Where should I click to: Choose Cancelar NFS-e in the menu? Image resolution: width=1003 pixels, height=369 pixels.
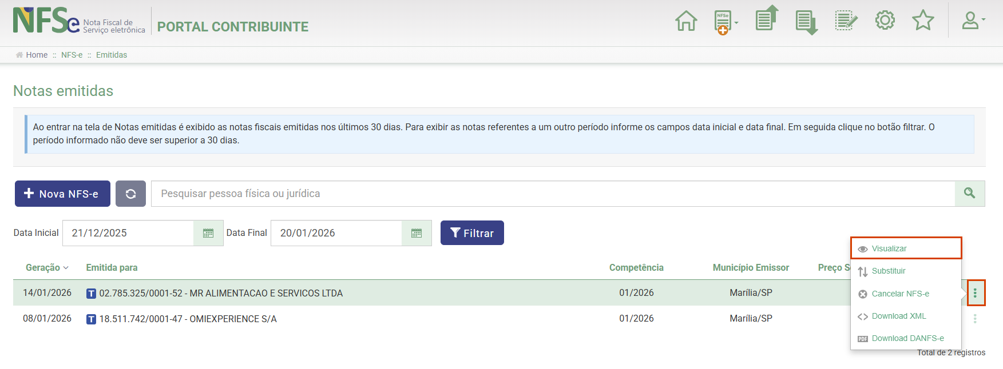pyautogui.click(x=900, y=294)
